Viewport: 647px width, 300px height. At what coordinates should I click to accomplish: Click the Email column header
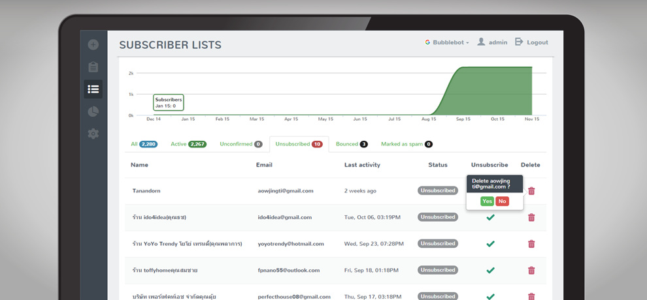click(264, 165)
